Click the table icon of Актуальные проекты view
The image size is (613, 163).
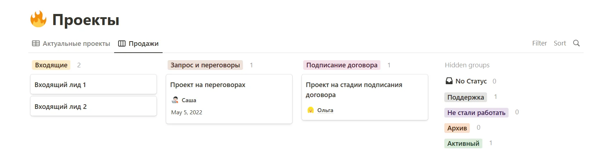36,44
